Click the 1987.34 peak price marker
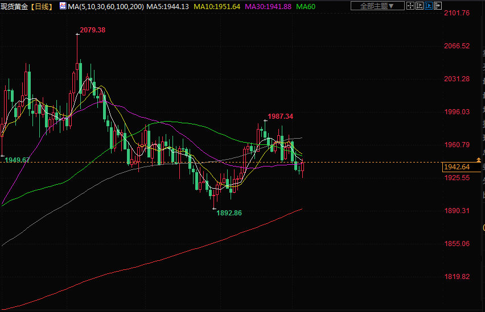 [x=280, y=117]
